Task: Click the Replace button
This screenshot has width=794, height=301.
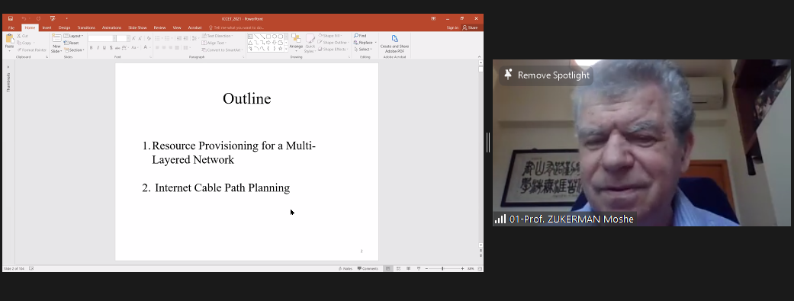Action: (x=363, y=43)
